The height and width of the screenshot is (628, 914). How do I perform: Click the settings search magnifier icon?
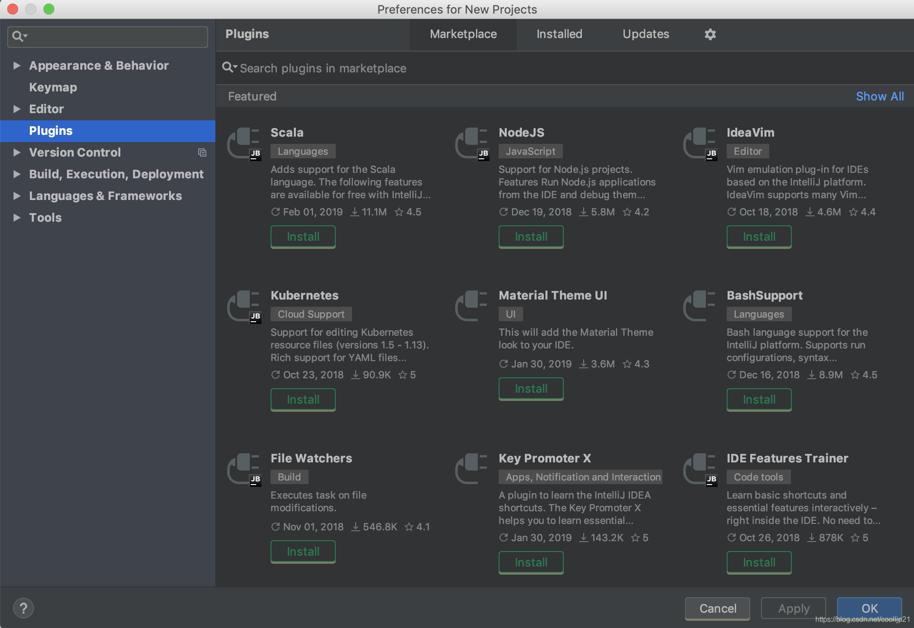(x=19, y=36)
